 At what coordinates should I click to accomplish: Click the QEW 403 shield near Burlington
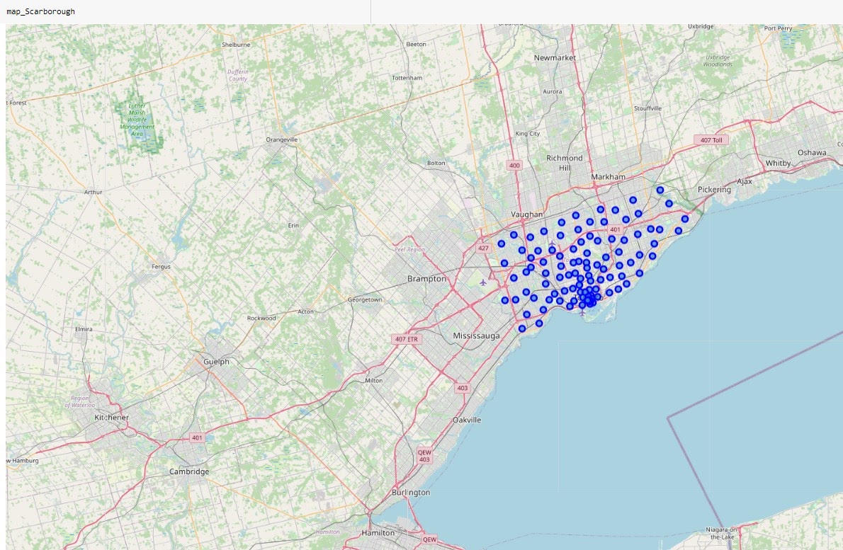(x=425, y=456)
